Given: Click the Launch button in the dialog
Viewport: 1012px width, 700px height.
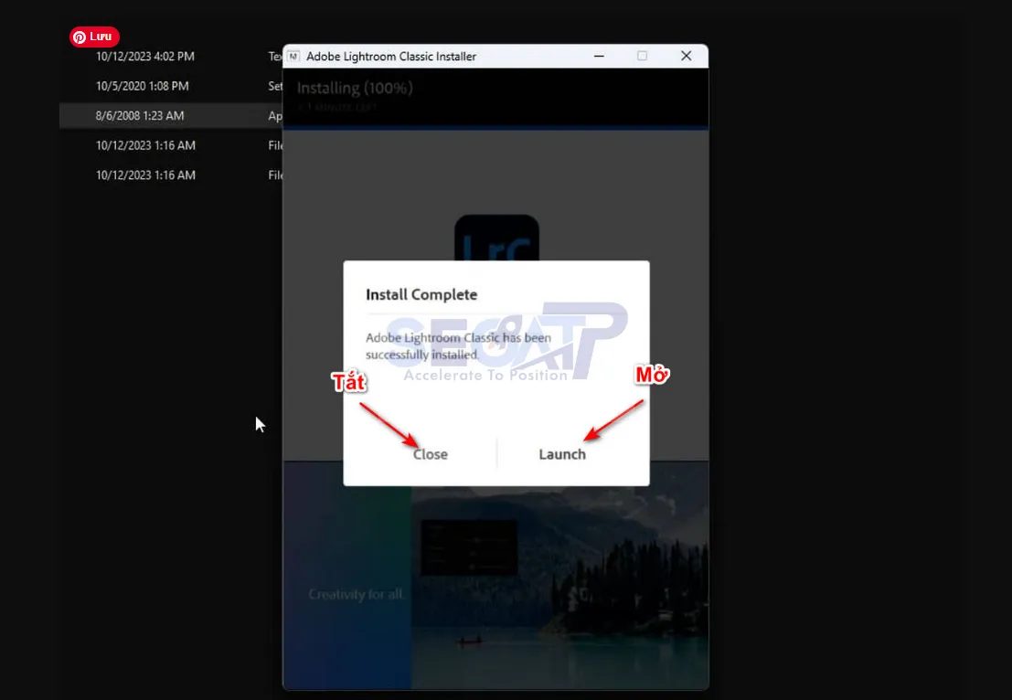Looking at the screenshot, I should [x=561, y=454].
